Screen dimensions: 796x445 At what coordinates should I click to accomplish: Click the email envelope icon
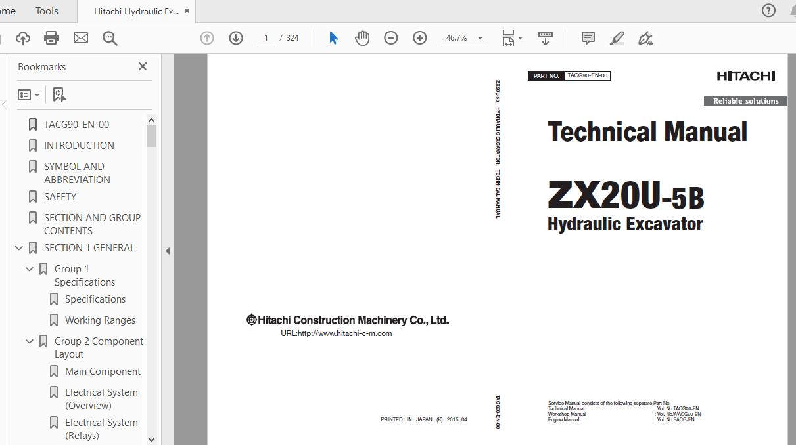(81, 38)
